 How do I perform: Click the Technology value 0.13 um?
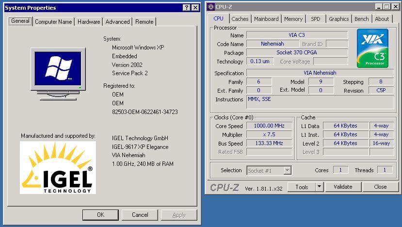(x=260, y=61)
